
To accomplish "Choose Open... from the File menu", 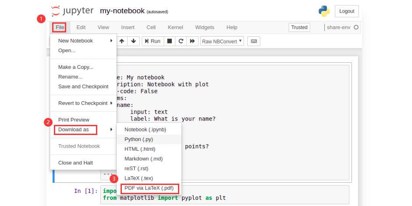I will pyautogui.click(x=83, y=50).
